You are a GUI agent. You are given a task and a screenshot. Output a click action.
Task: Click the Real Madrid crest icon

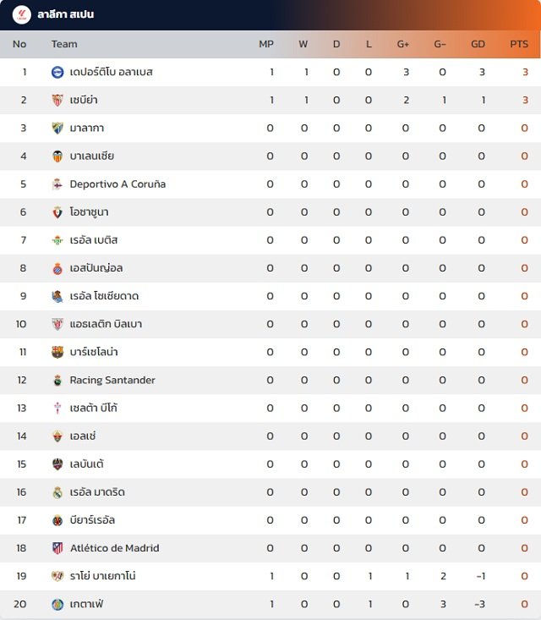57,492
